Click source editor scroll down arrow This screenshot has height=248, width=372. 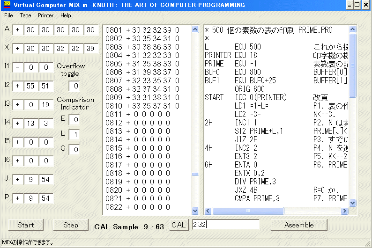352,203
